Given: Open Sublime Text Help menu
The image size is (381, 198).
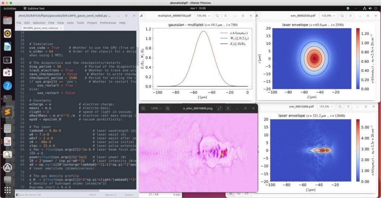Looking at the screenshot, I should (122, 23).
